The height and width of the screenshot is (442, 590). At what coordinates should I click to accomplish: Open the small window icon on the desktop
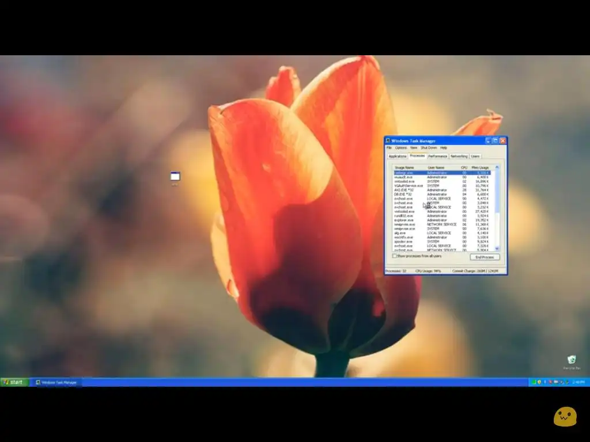(x=175, y=177)
